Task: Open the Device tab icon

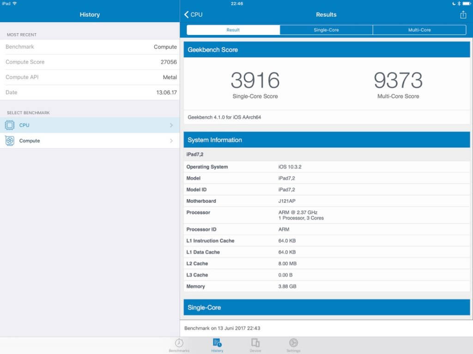Action: coord(255,343)
